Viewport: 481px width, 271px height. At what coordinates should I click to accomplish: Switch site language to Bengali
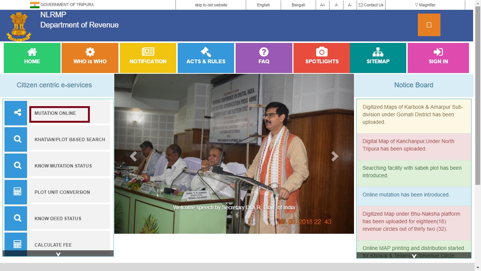click(298, 5)
